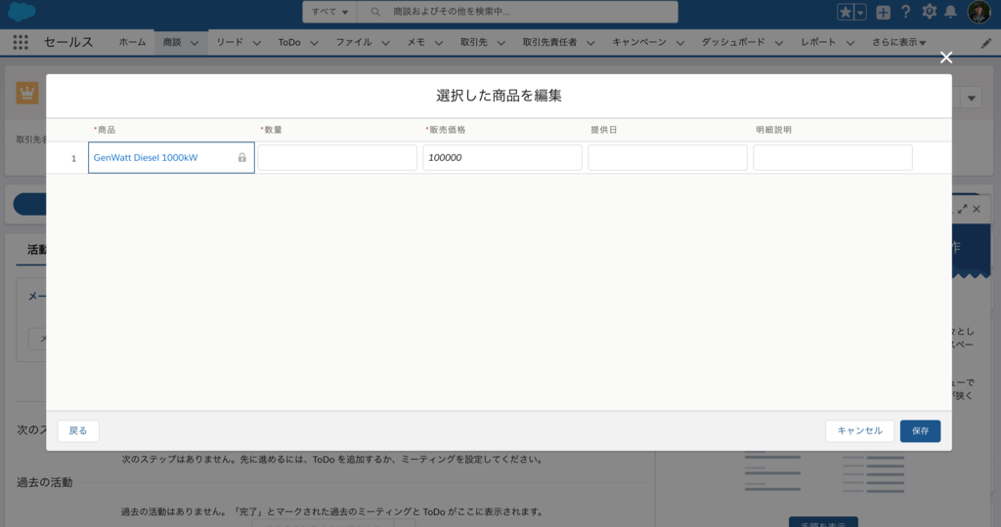Expand the キャンペーン tab chevron
This screenshot has width=1001, height=527.
tap(680, 43)
